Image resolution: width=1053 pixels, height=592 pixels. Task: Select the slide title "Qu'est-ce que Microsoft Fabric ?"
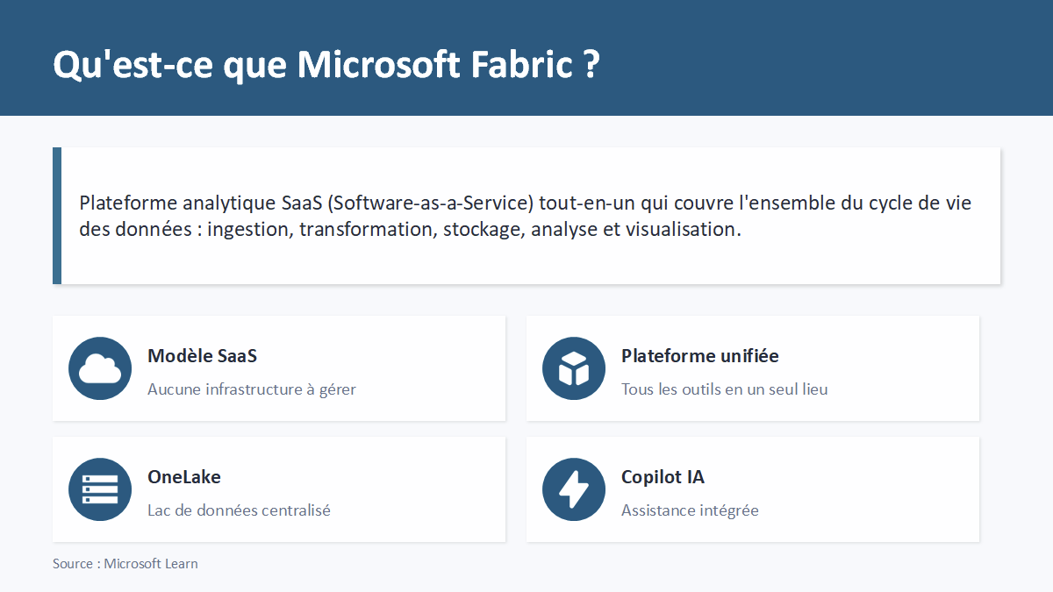click(326, 64)
